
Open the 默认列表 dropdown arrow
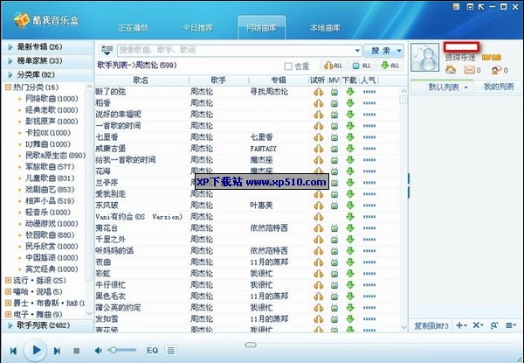[466, 87]
